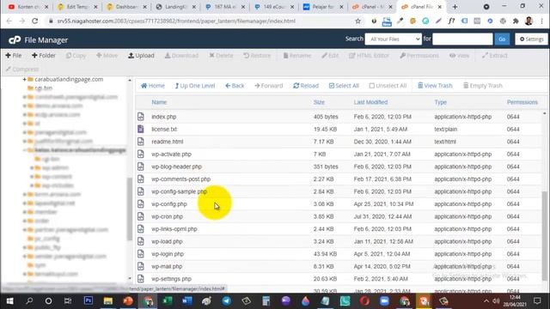
Task: Reload the browser page
Action: [34, 21]
